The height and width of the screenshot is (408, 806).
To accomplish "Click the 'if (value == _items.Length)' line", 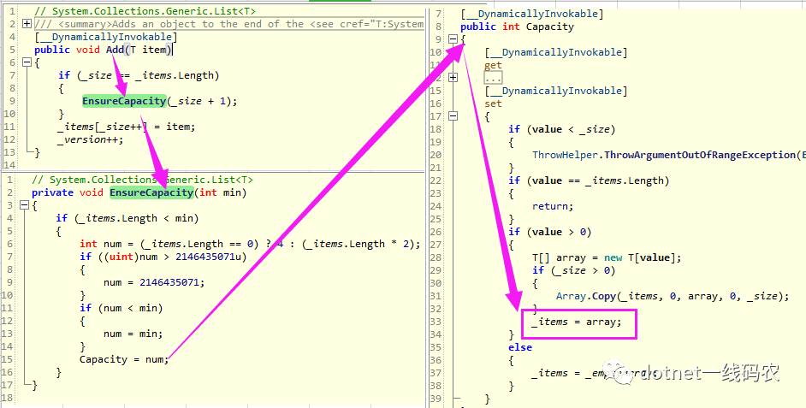I will point(589,180).
